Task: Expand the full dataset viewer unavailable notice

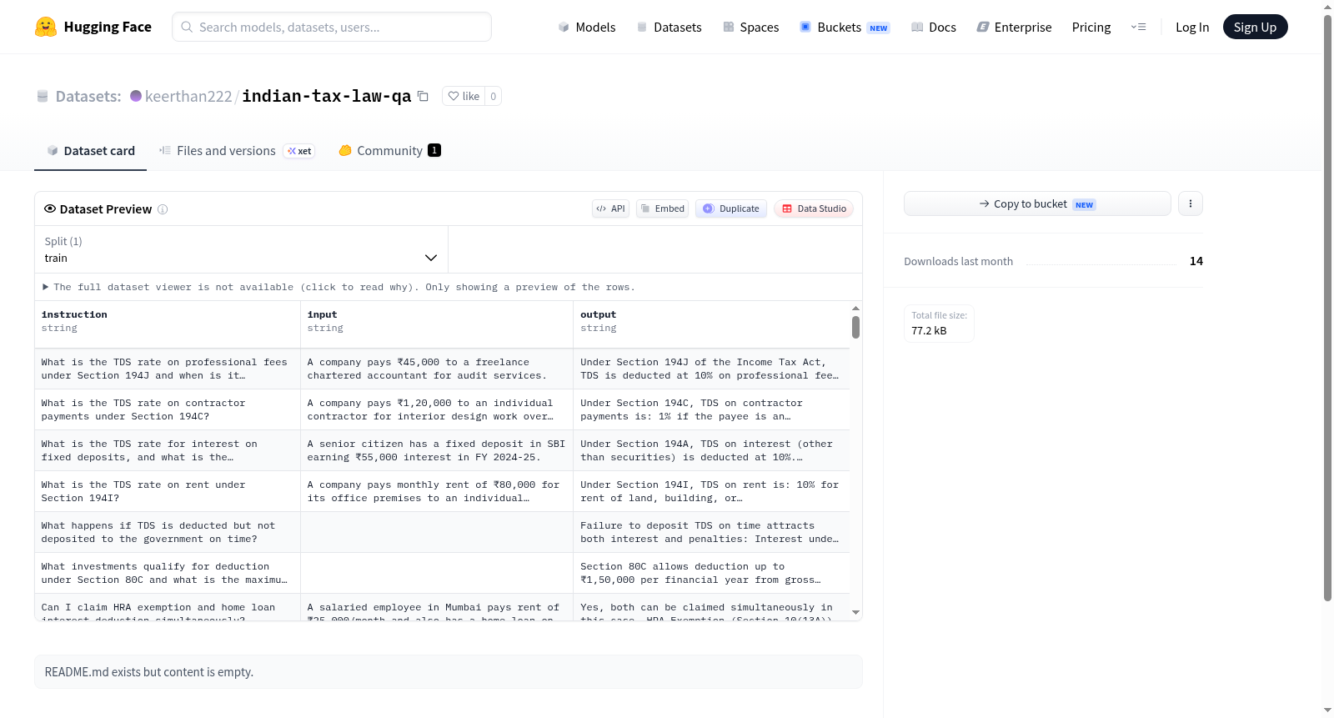Action: [x=339, y=287]
